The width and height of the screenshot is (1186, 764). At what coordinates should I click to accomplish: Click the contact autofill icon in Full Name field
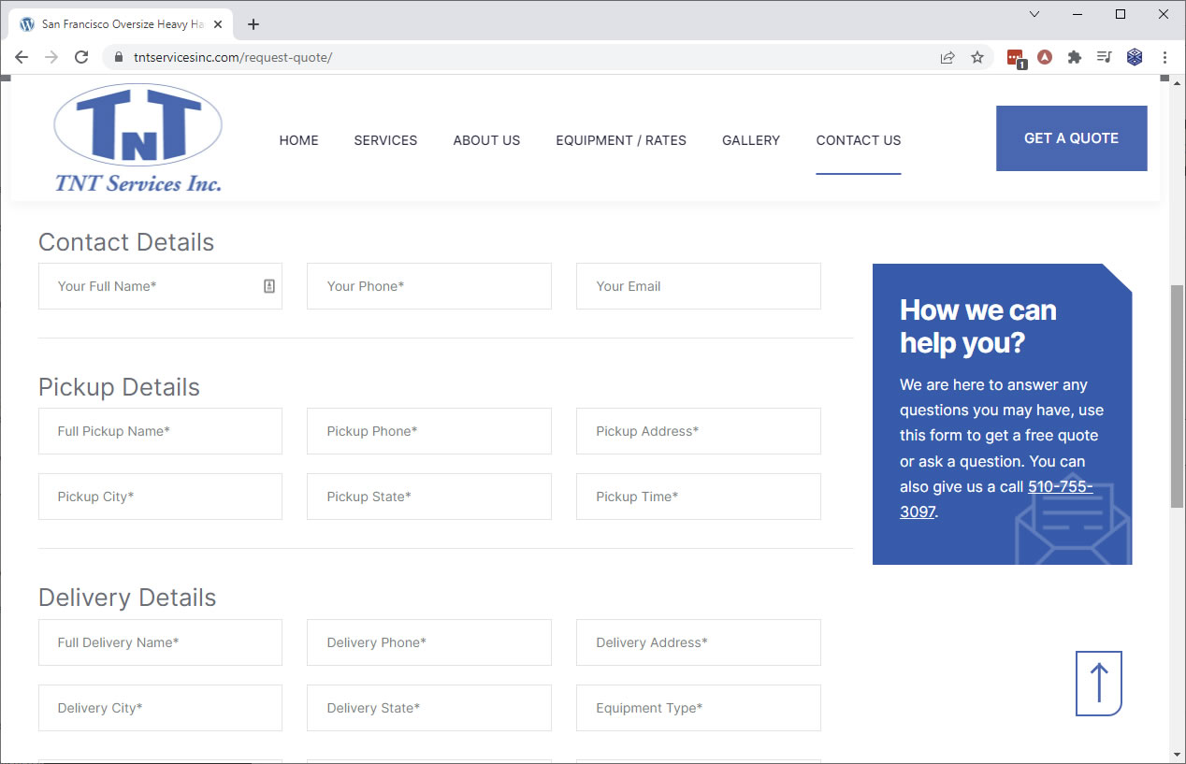pyautogui.click(x=269, y=286)
